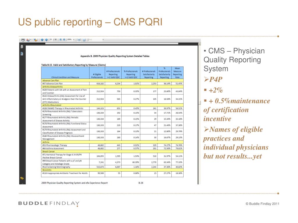
Task: Click the Create PDF icon next to Print
Action: coord(28,40)
